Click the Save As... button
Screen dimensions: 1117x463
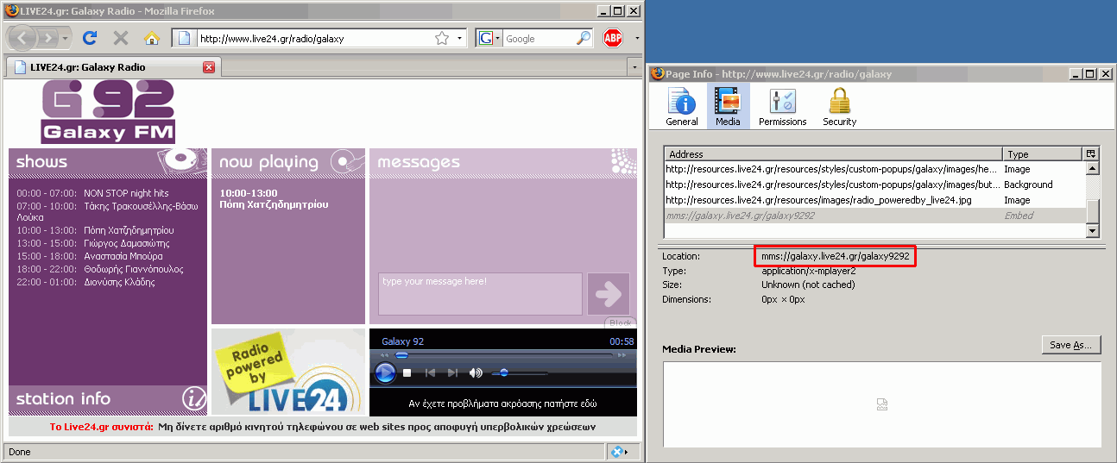(1071, 345)
